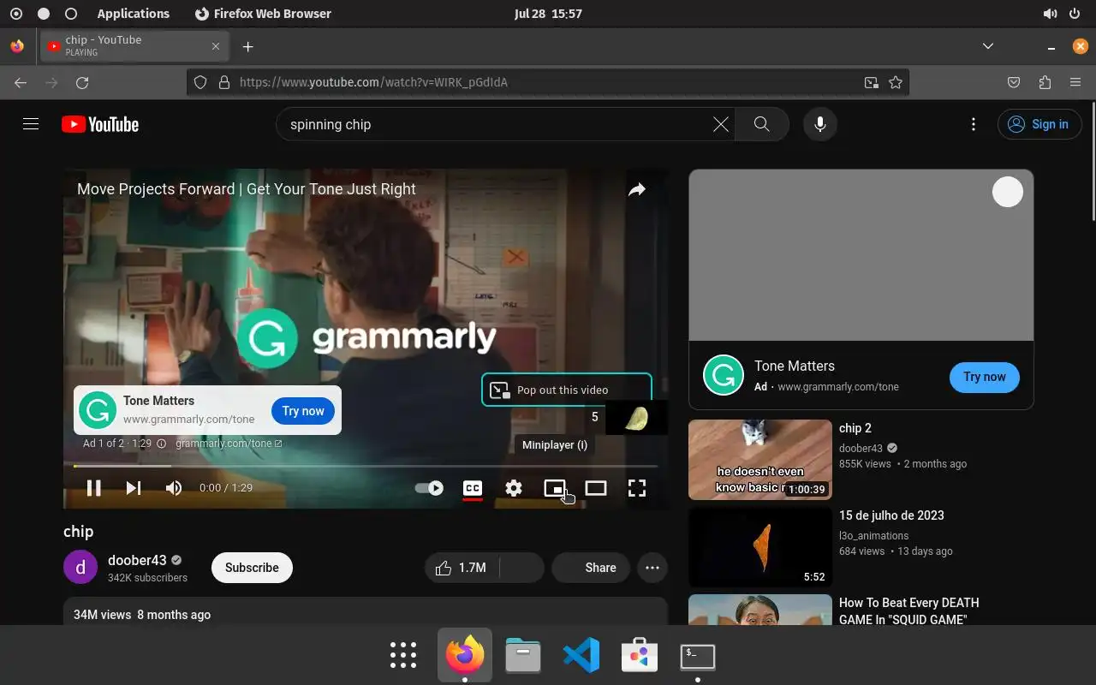Open How To Beat Every DEATH GAME title
The image size is (1096, 685).
(909, 611)
